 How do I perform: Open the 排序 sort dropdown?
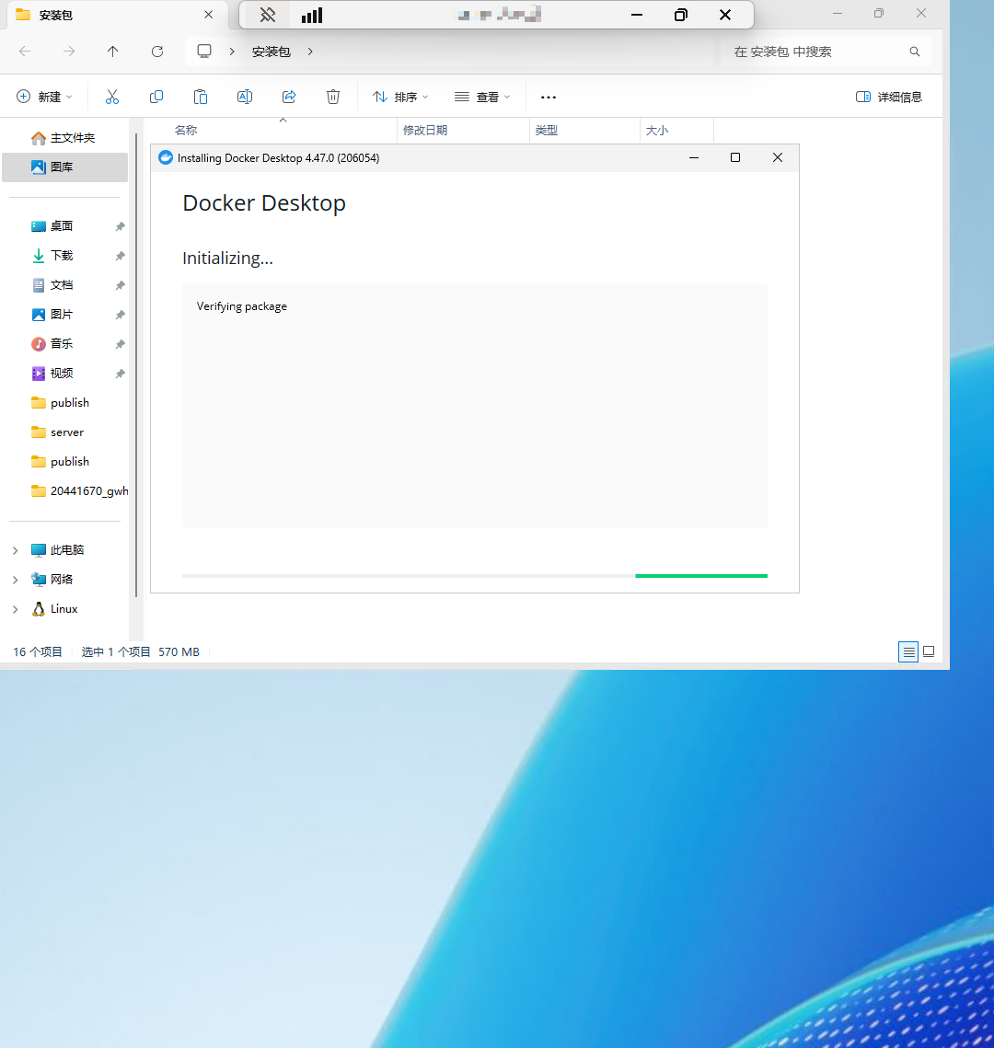[x=399, y=97]
